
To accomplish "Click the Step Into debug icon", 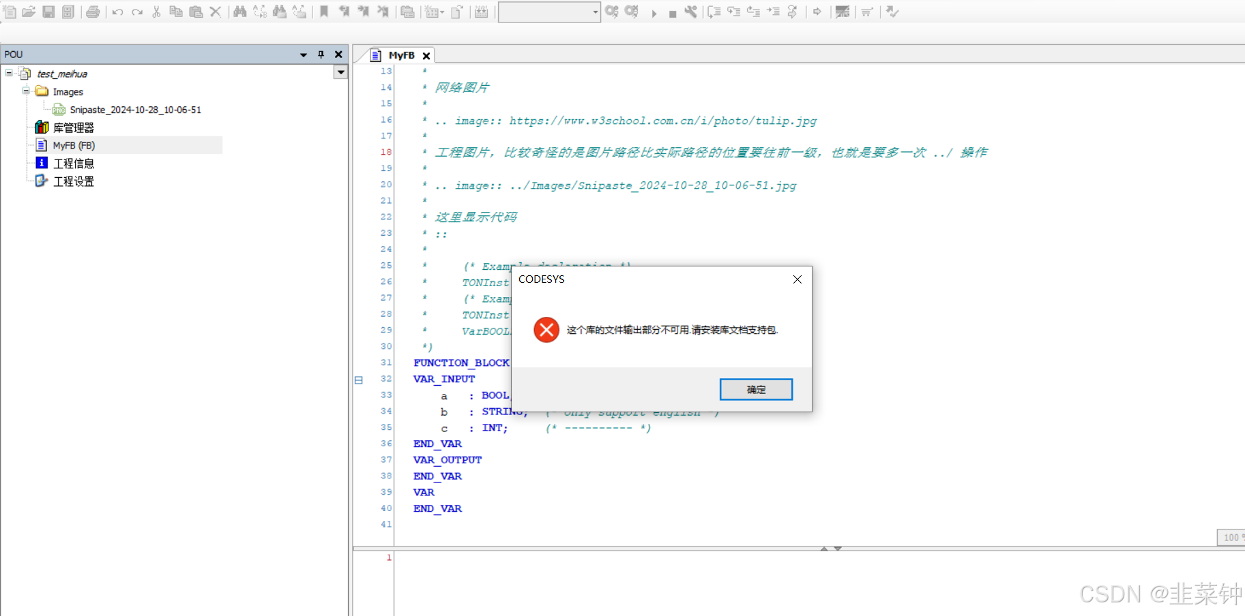I will pos(735,12).
